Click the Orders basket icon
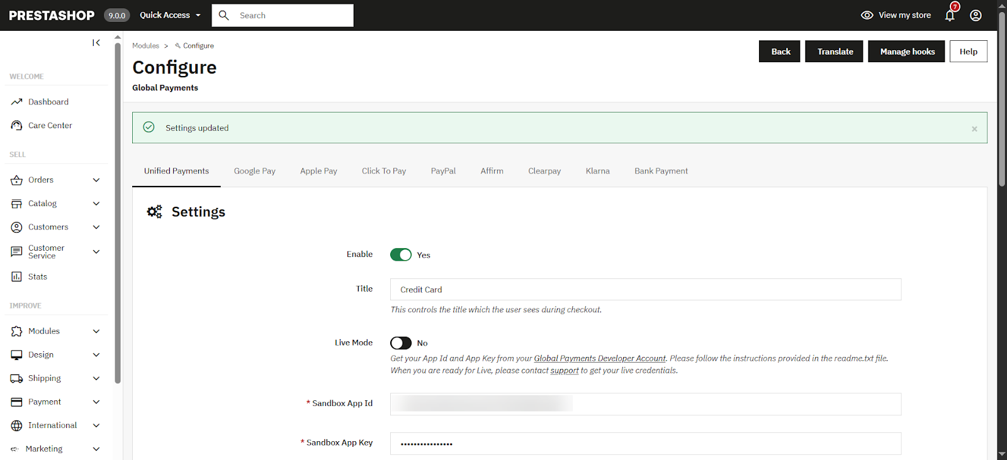1007x460 pixels. click(x=16, y=180)
